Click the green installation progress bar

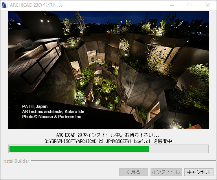108,149
